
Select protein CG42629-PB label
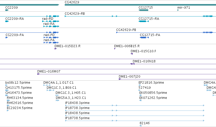pyautogui.click(x=126, y=30)
